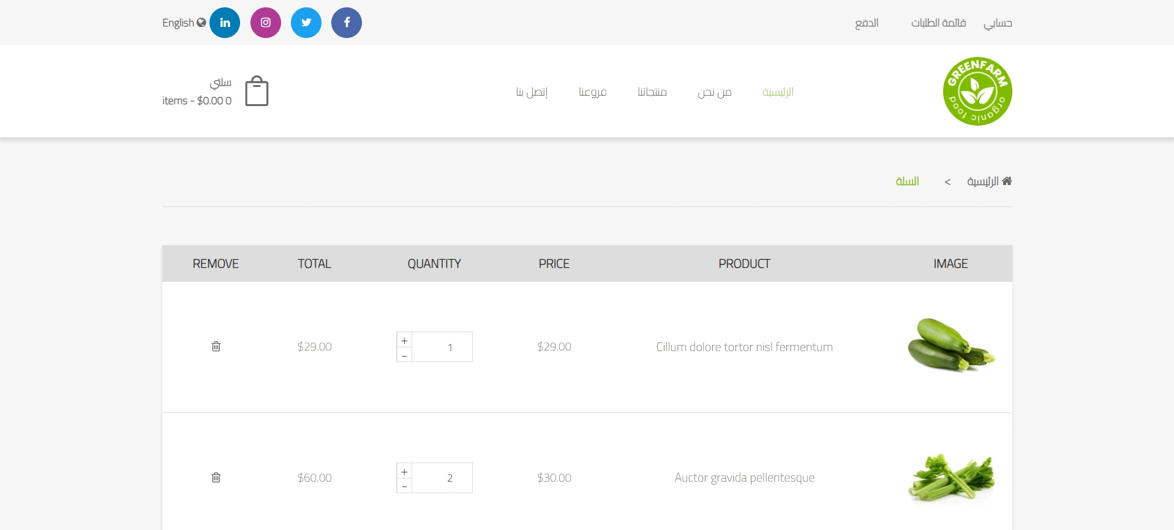
Task: Open the منتجاتنا products menu item
Action: point(652,92)
